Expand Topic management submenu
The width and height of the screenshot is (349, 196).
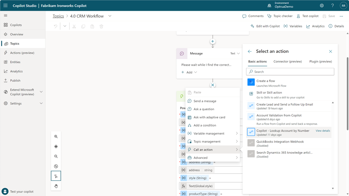point(213,142)
